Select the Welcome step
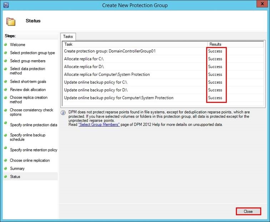This screenshot has height=222, width=270. [17, 45]
